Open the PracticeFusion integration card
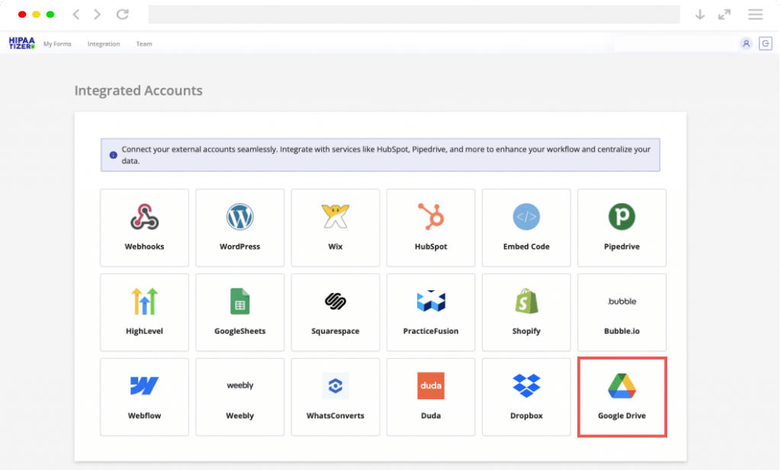 (x=431, y=312)
